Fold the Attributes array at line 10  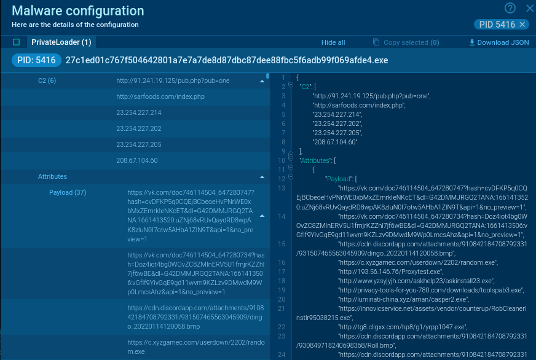(x=290, y=159)
